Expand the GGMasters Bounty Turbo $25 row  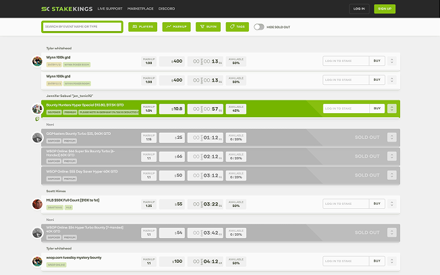pyautogui.click(x=391, y=137)
